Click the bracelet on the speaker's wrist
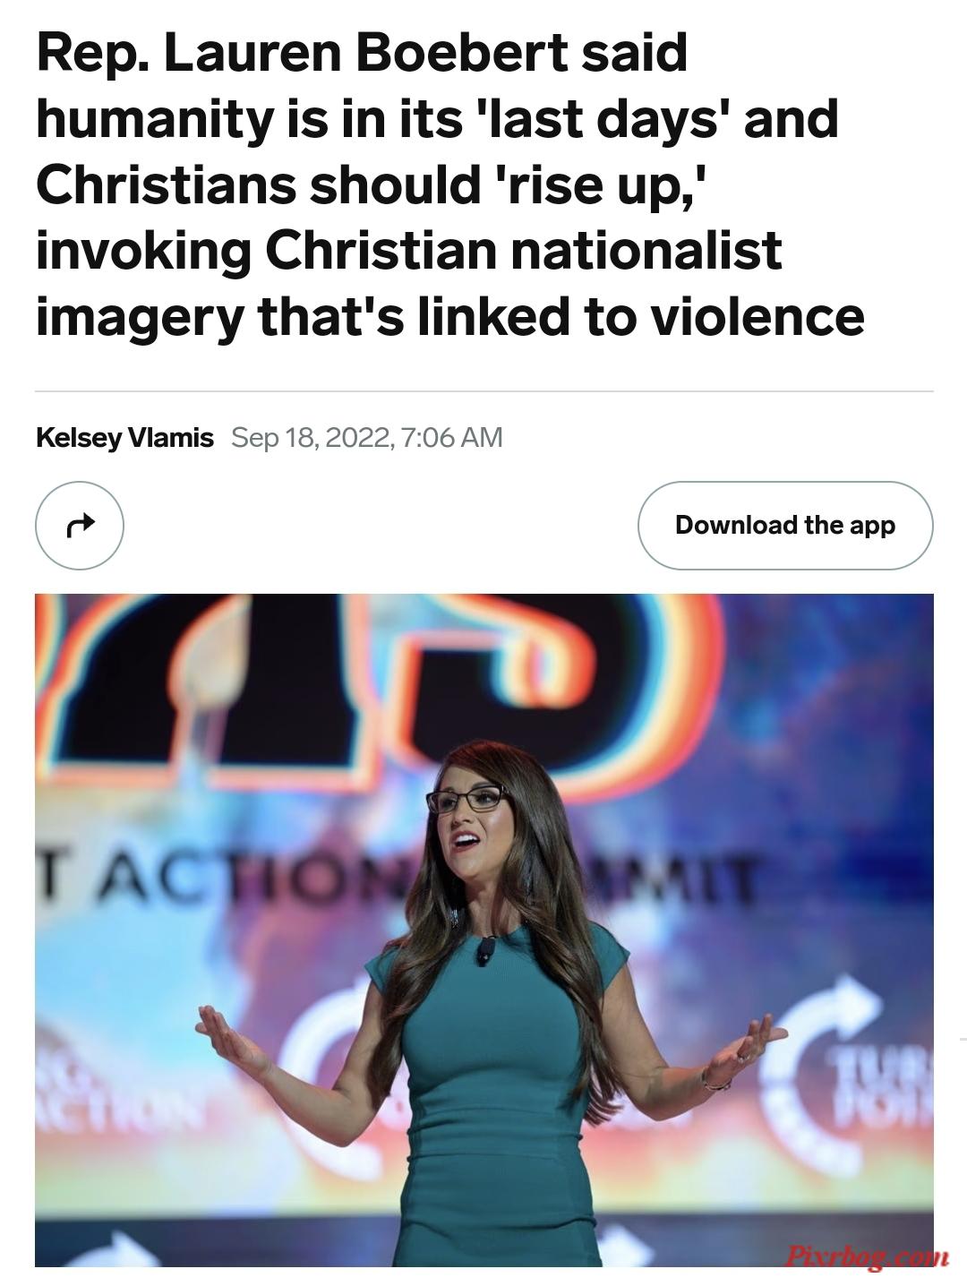Image resolution: width=967 pixels, height=1286 pixels. [x=716, y=1078]
